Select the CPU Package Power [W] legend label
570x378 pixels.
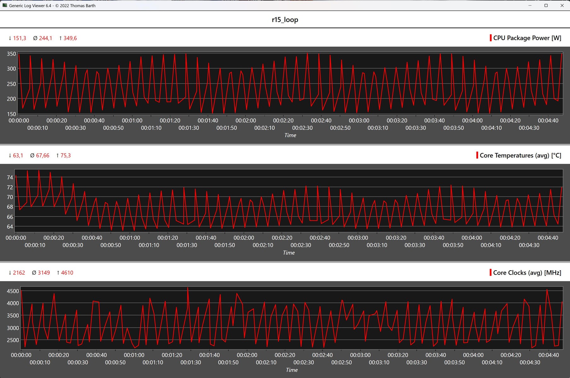coord(527,38)
